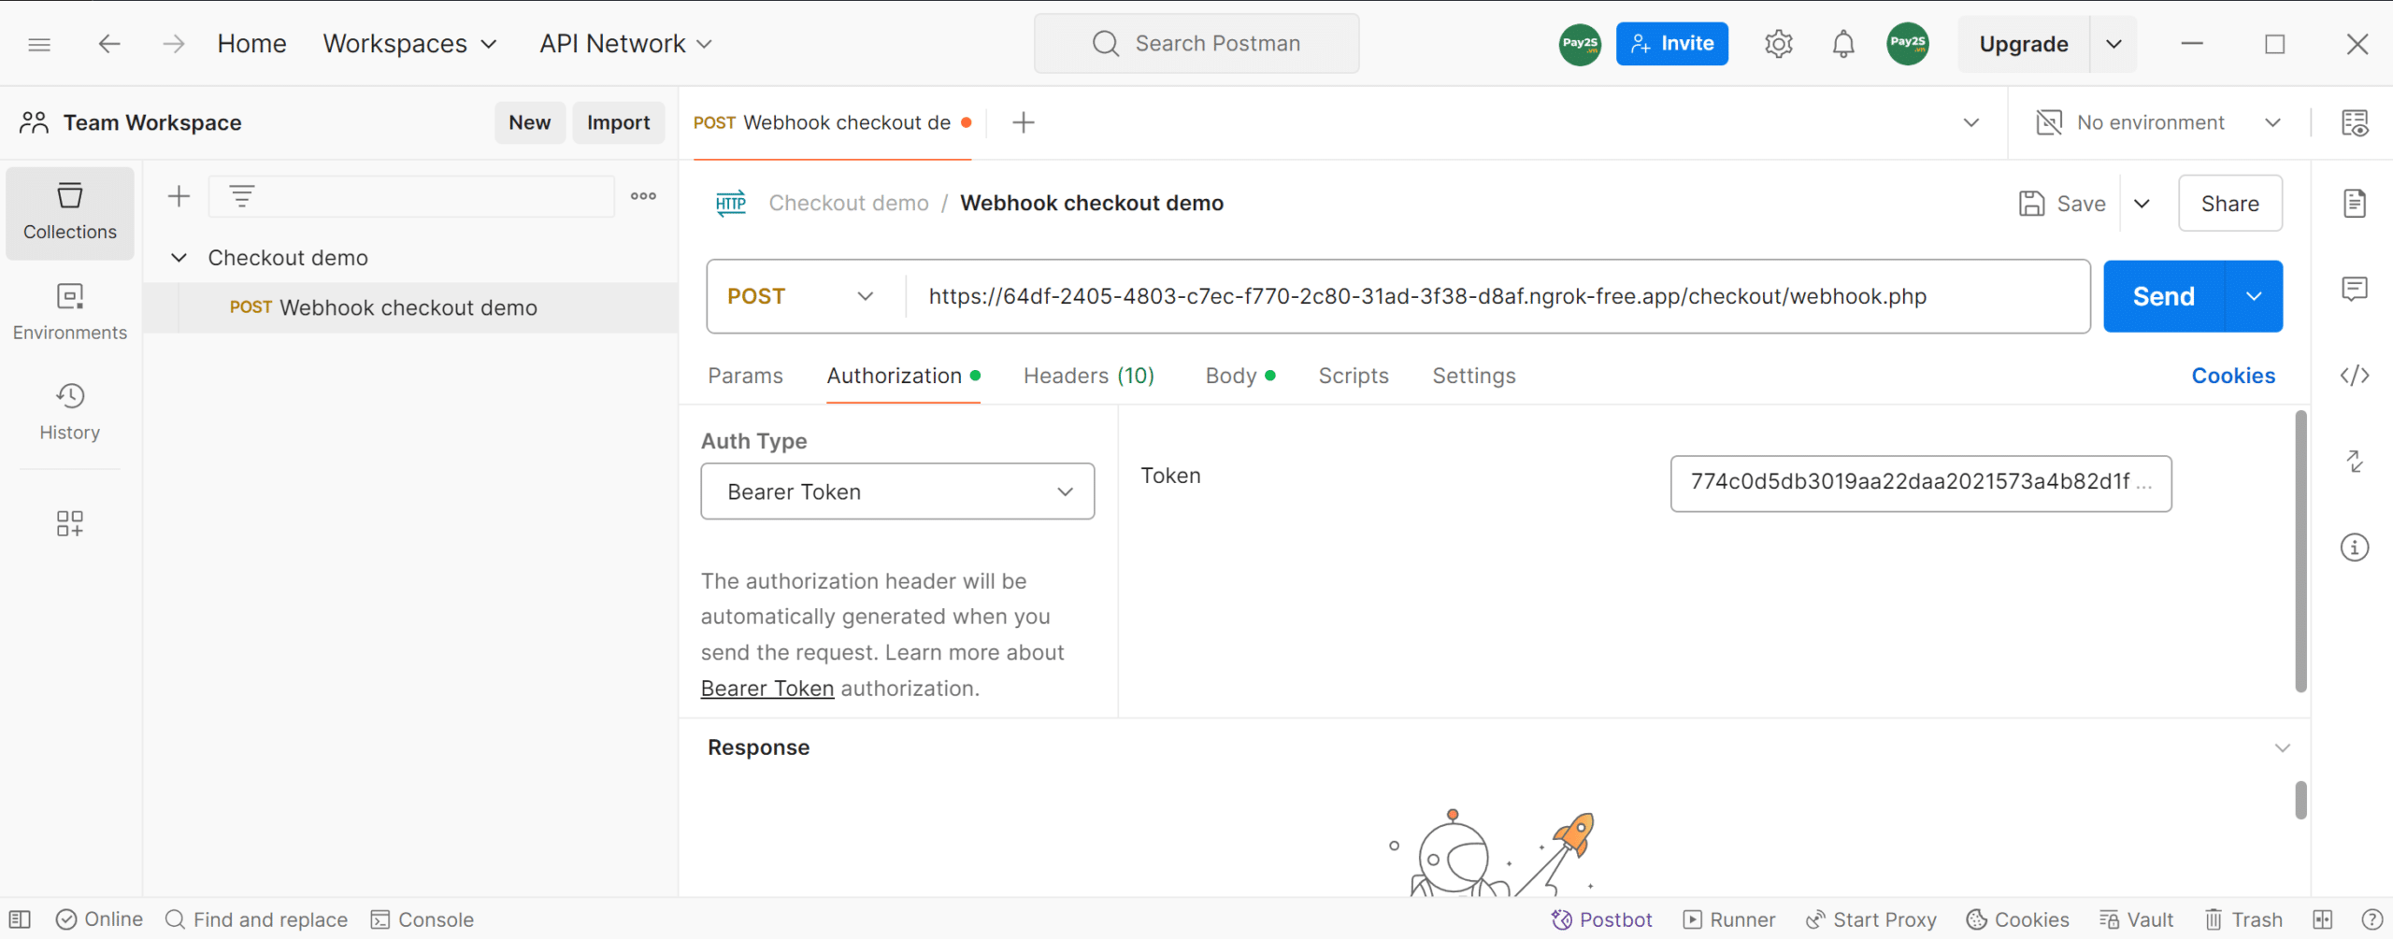Viewport: 2393px width, 939px height.
Task: Click Checkout demo in breadcrumb
Action: (x=849, y=203)
